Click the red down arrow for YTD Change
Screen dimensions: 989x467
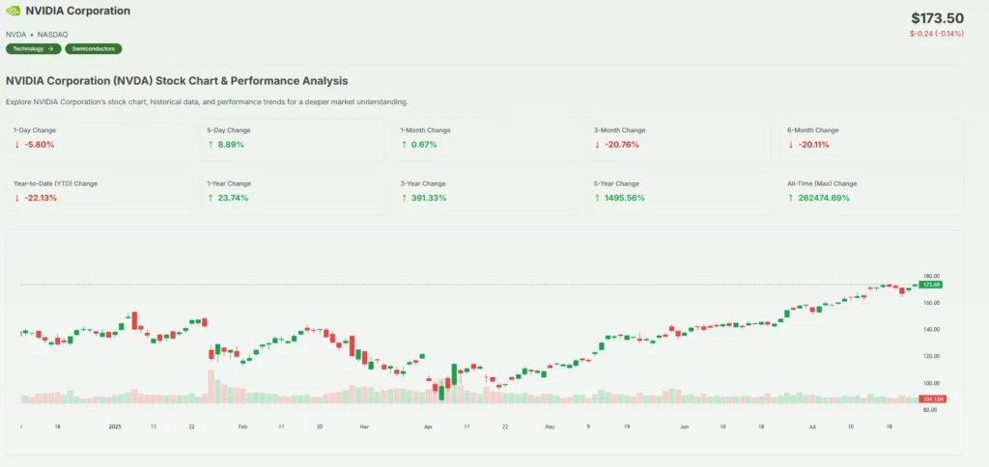coord(16,198)
